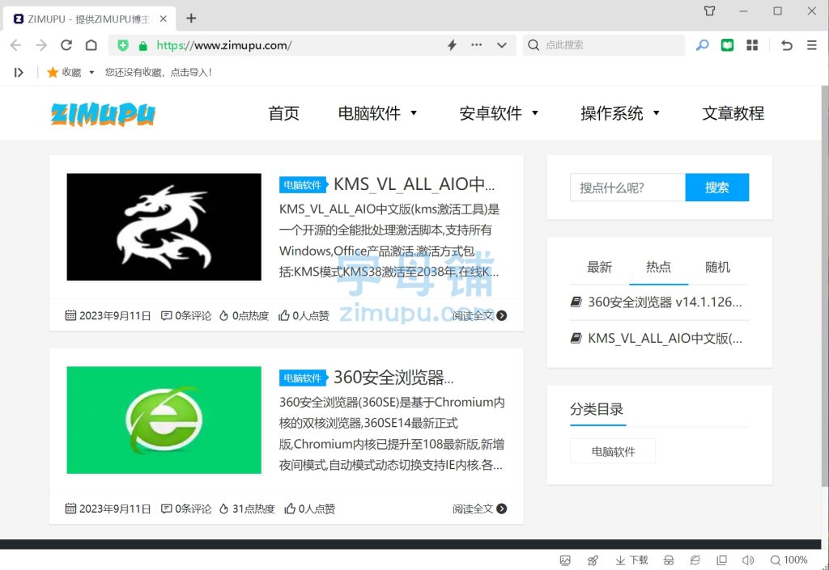Open the address bar three-dot menu

point(476,45)
